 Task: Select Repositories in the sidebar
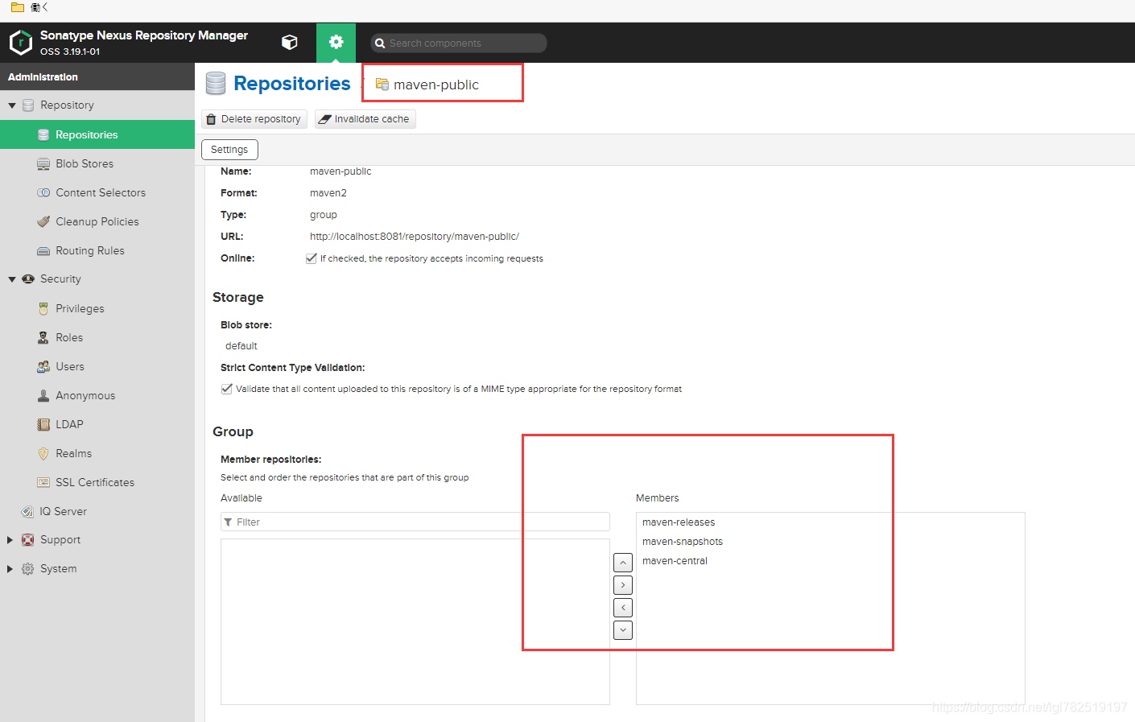[x=97, y=134]
